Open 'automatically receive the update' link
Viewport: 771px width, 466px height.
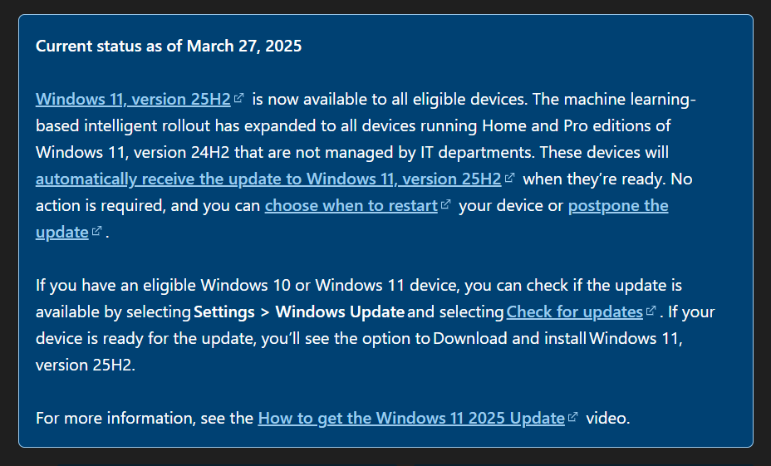tap(268, 179)
